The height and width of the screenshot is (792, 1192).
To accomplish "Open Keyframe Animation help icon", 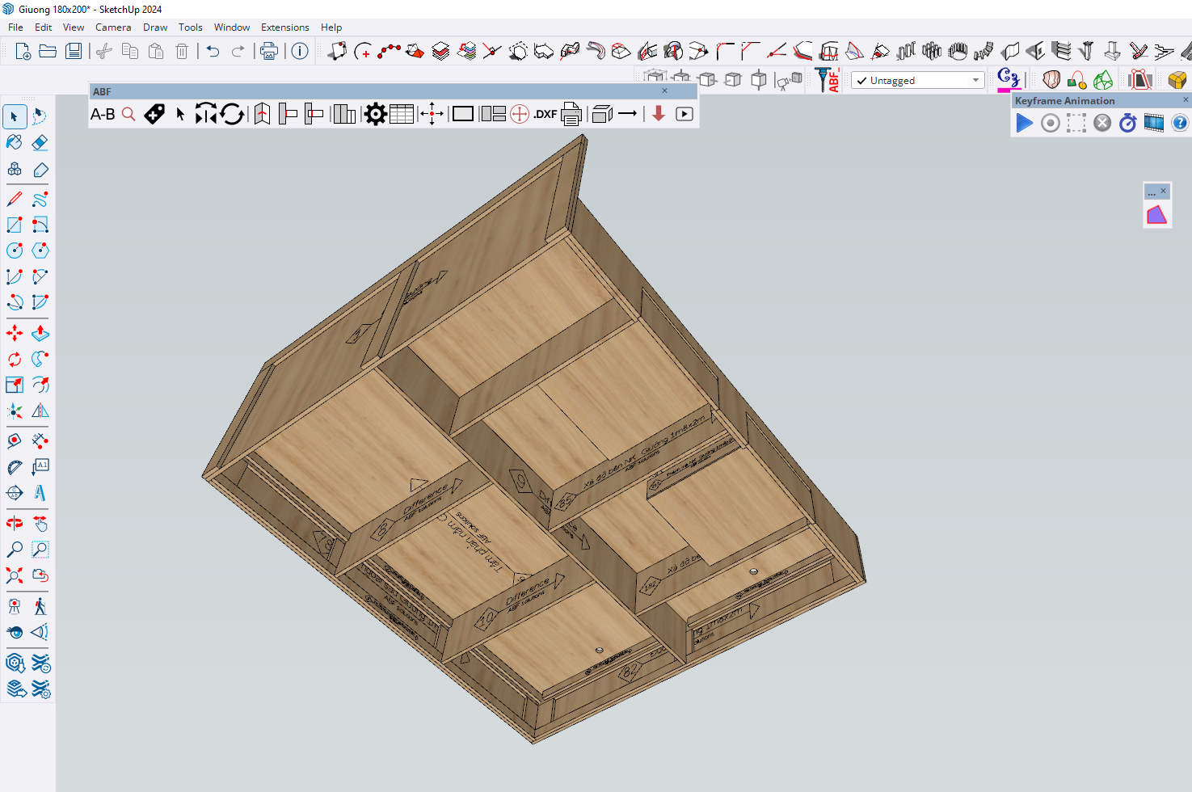I will 1179,123.
